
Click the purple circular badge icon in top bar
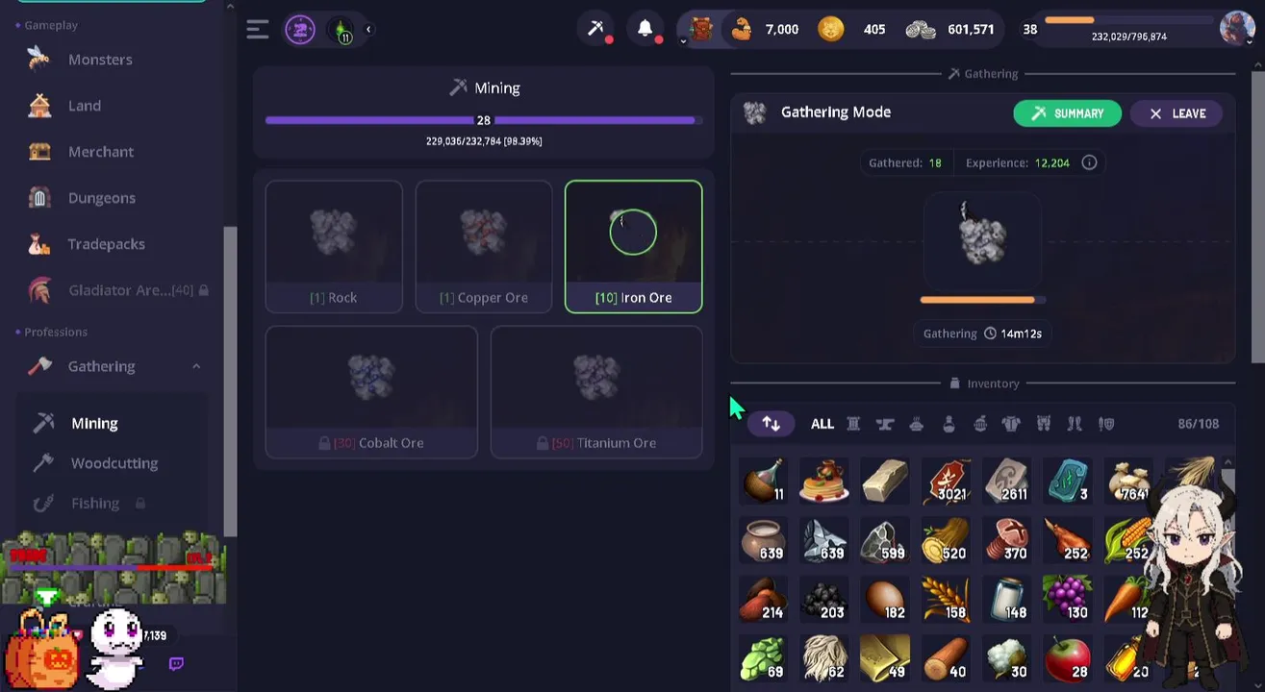click(x=300, y=30)
